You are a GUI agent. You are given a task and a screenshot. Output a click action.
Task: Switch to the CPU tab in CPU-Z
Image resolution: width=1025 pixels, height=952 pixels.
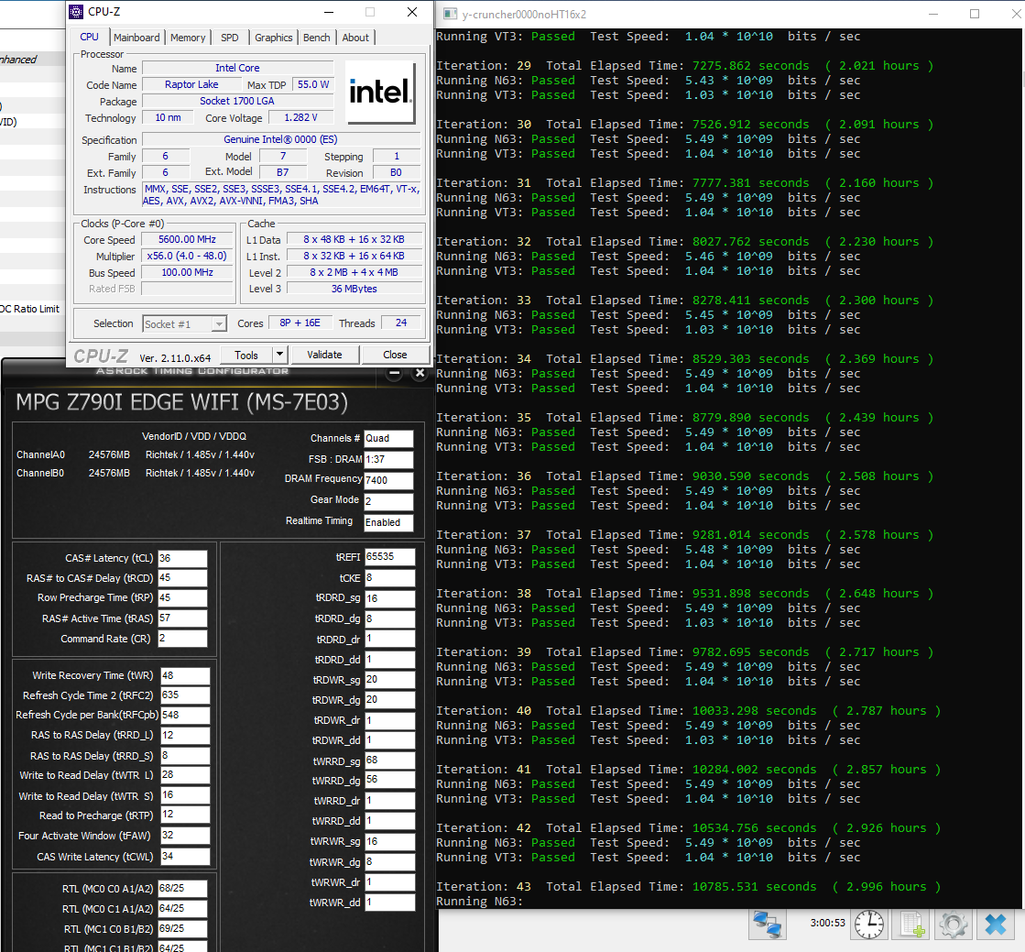(x=90, y=38)
